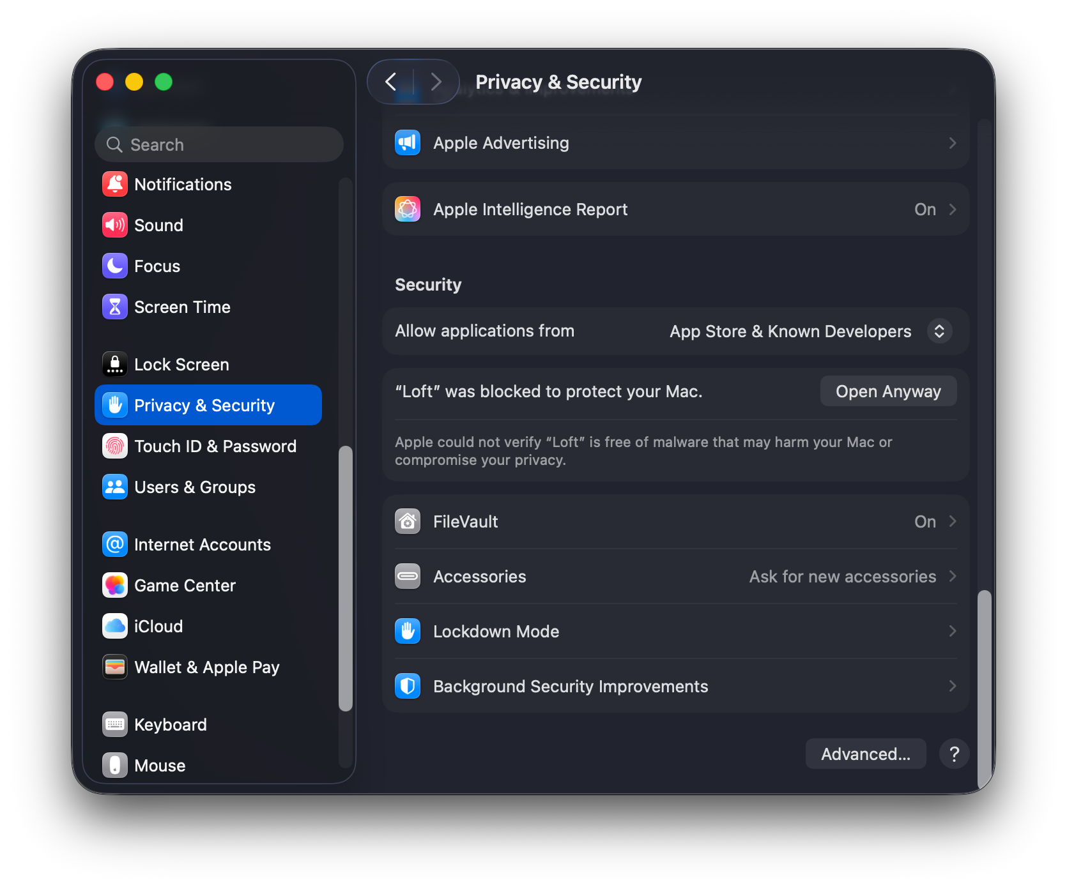This screenshot has height=889, width=1067.
Task: Expand the Apple Intelligence Report section
Action: click(x=953, y=209)
